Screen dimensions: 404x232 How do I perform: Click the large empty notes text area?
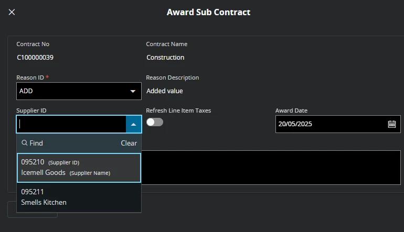click(x=271, y=168)
